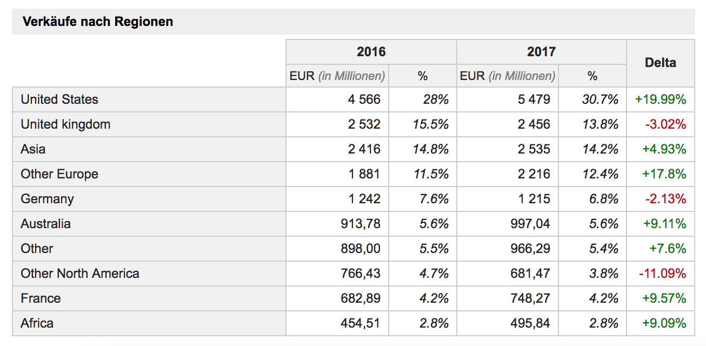Select the Australia row label
This screenshot has height=346, width=706.
point(45,224)
